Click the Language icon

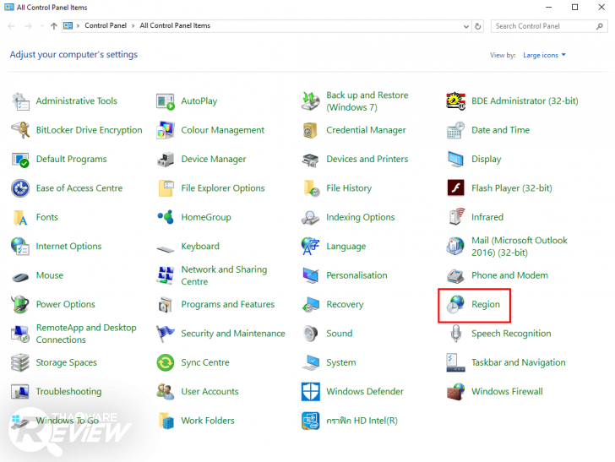[x=311, y=247]
